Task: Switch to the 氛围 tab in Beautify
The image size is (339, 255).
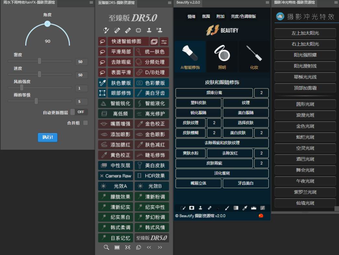Action: tap(206, 17)
